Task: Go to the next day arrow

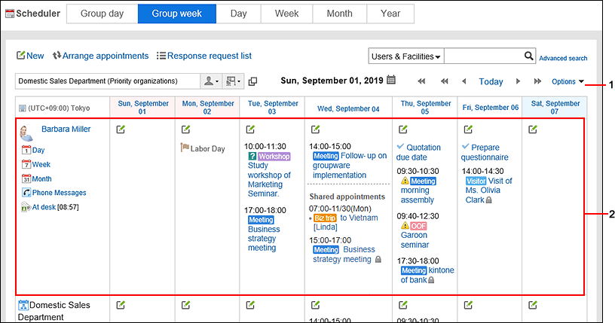Action: [x=518, y=81]
